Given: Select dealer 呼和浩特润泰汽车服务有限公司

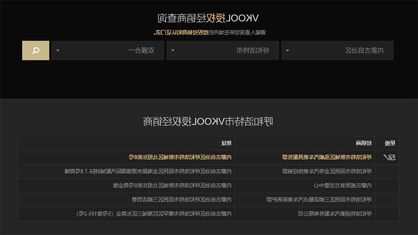Looking at the screenshot, I should (x=334, y=214).
